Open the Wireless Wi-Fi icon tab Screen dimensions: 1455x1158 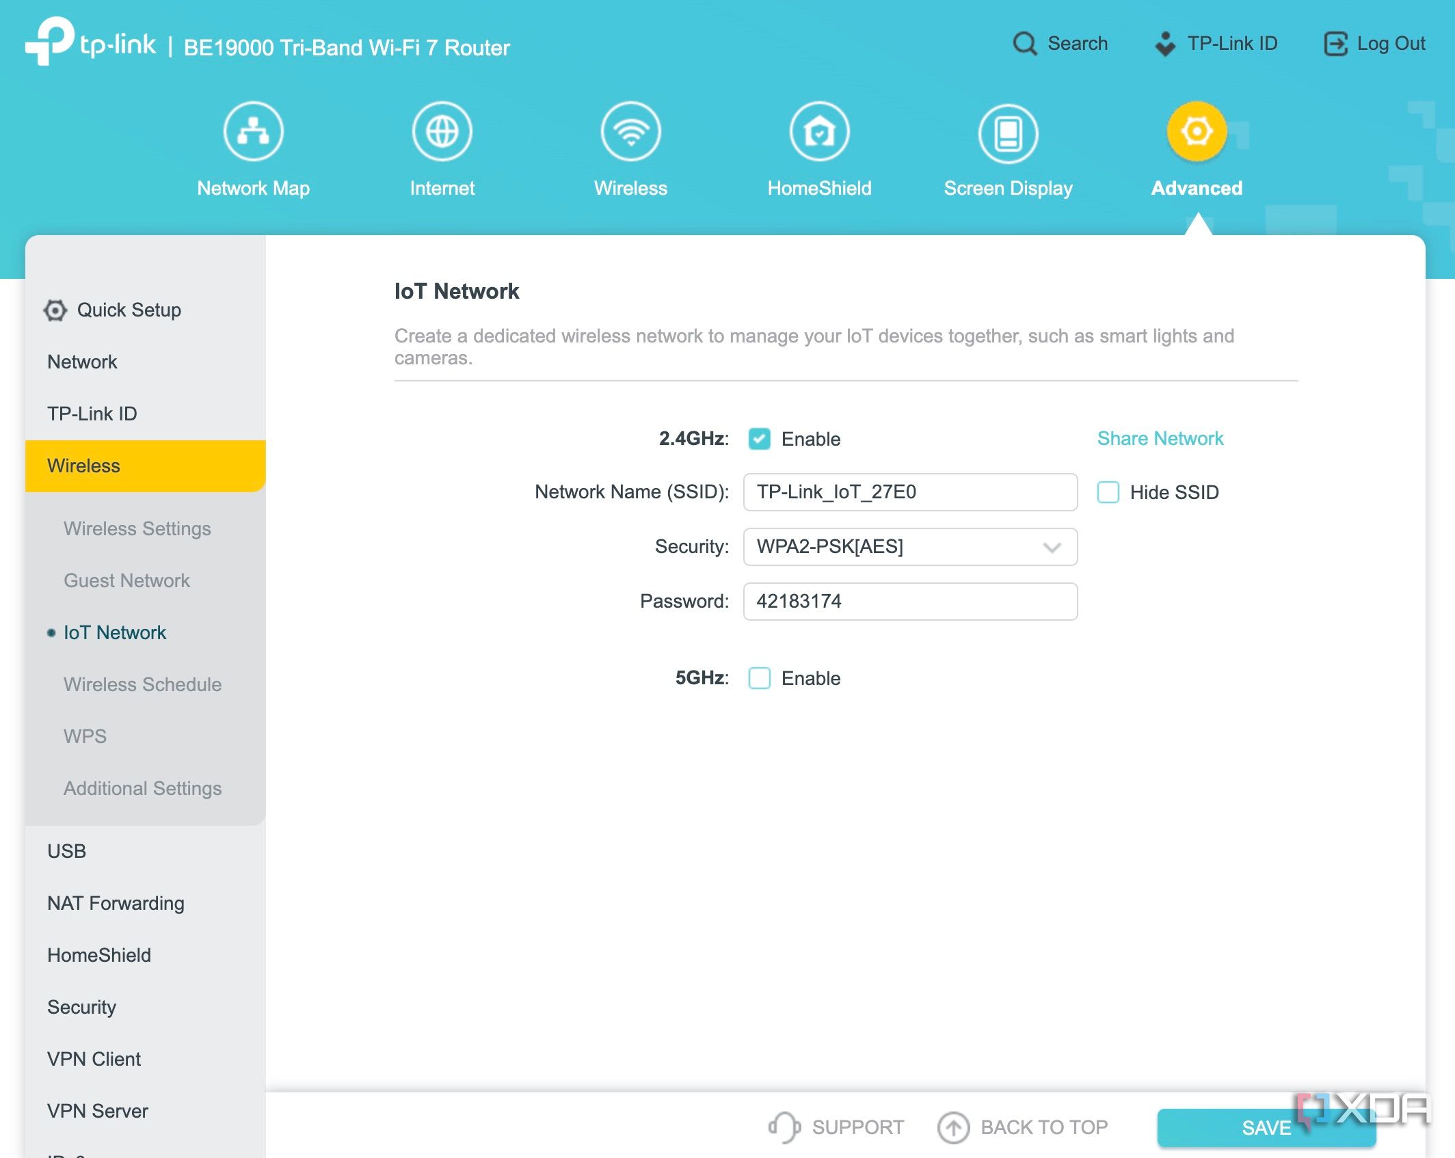tap(630, 131)
